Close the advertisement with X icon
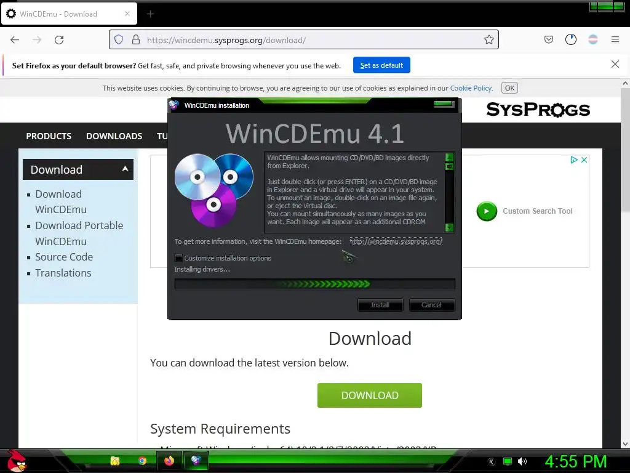This screenshot has height=473, width=630. coord(584,160)
